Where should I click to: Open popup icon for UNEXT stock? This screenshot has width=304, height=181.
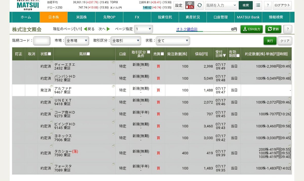pos(113,98)
